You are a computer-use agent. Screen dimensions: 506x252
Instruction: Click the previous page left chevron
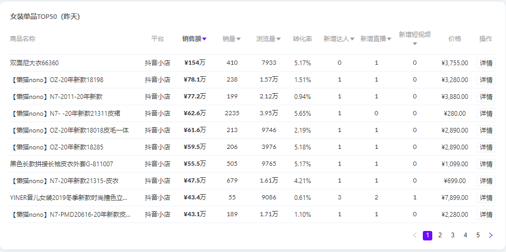click(415, 235)
